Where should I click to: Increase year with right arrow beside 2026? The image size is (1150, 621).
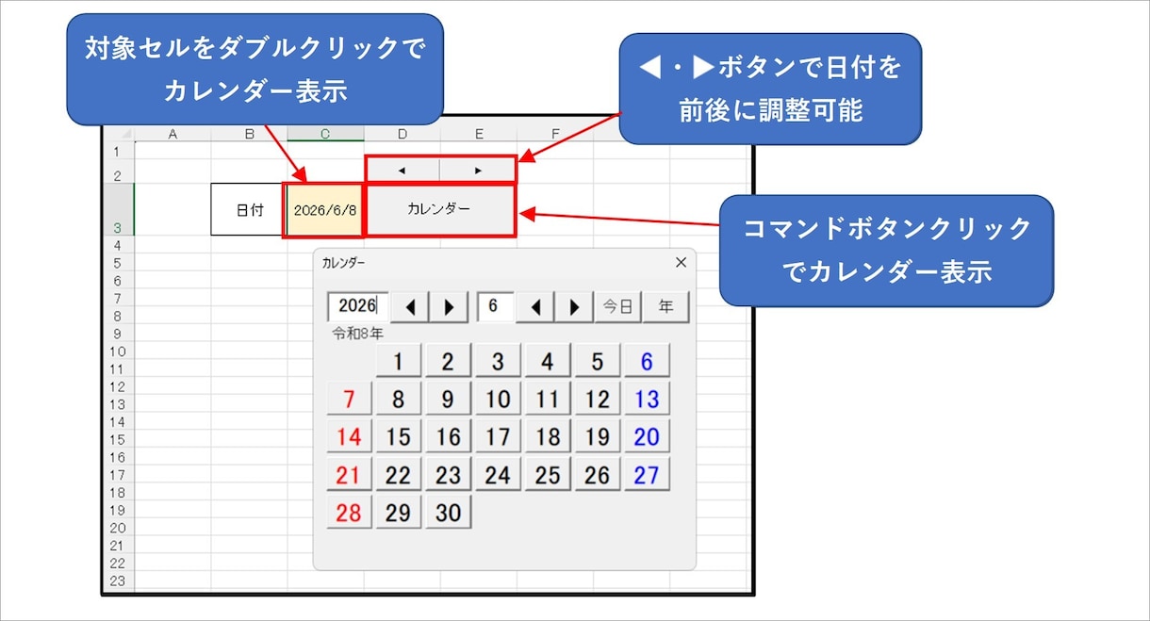[449, 307]
